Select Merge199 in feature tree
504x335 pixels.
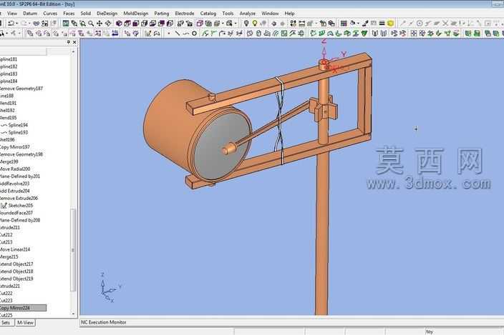[9, 161]
